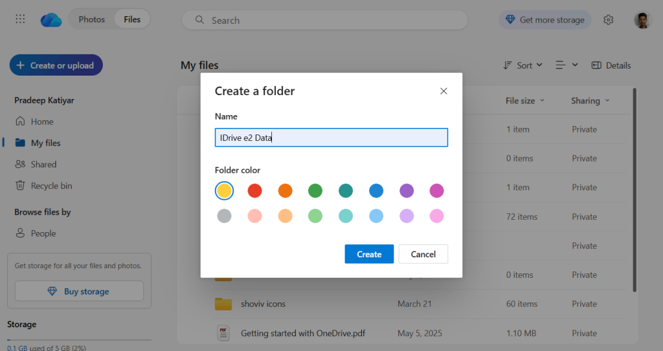This screenshot has width=663, height=351.
Task: Click the Create button in dialog
Action: 369,254
